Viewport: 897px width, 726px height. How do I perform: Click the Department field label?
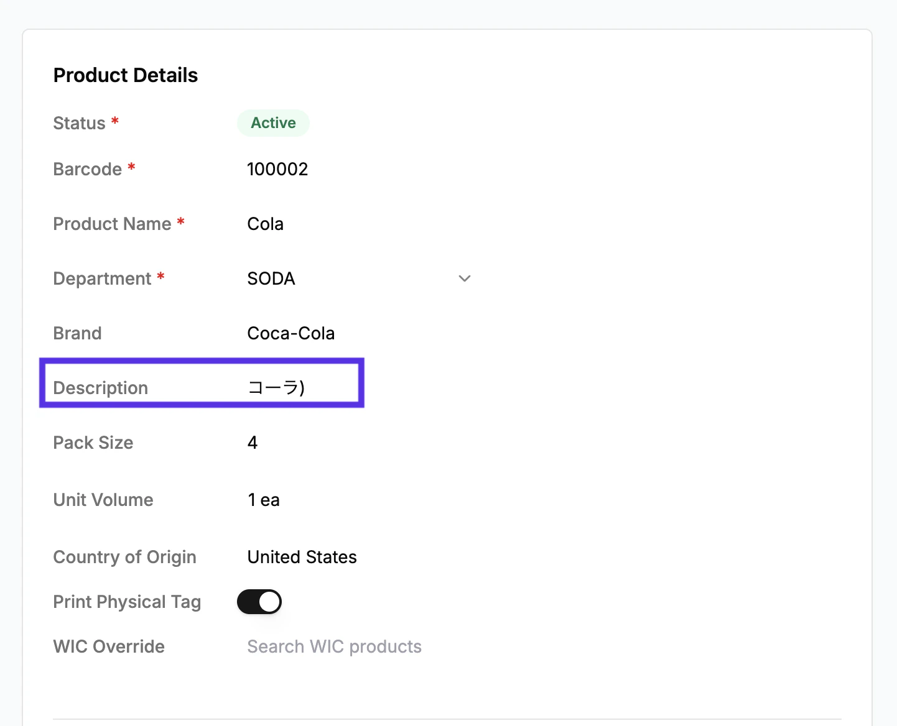click(x=102, y=278)
